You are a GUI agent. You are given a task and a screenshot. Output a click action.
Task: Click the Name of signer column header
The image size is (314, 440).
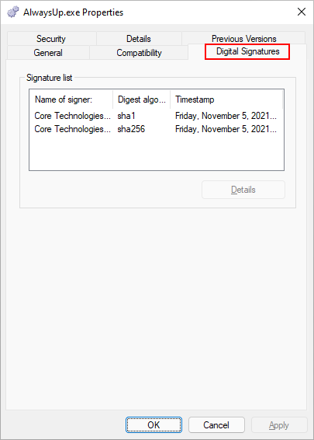(71, 100)
